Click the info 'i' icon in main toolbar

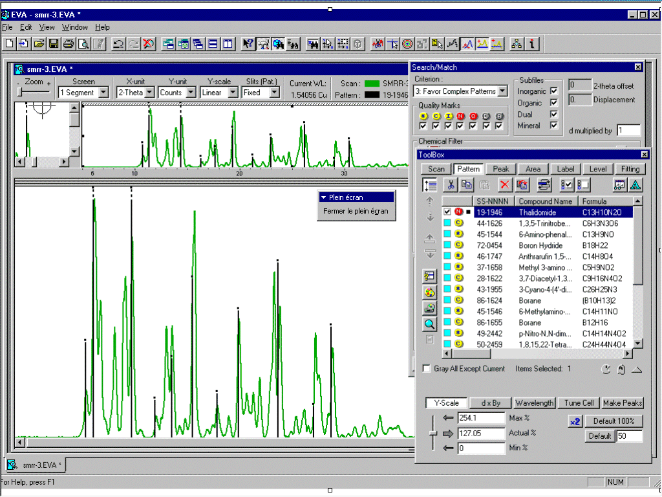point(531,44)
